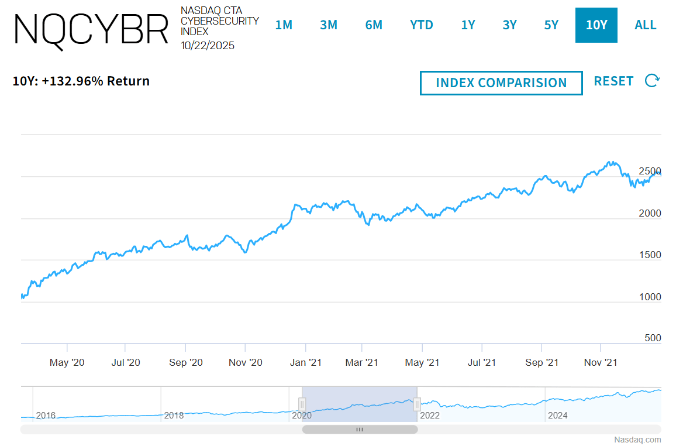Viewport: 676px width, 446px height.
Task: Click the 1500 y-axis value
Action: [x=650, y=255]
